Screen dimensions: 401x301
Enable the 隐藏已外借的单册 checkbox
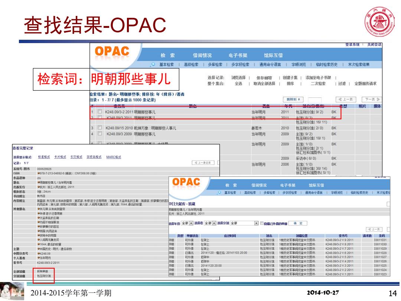point(262,223)
